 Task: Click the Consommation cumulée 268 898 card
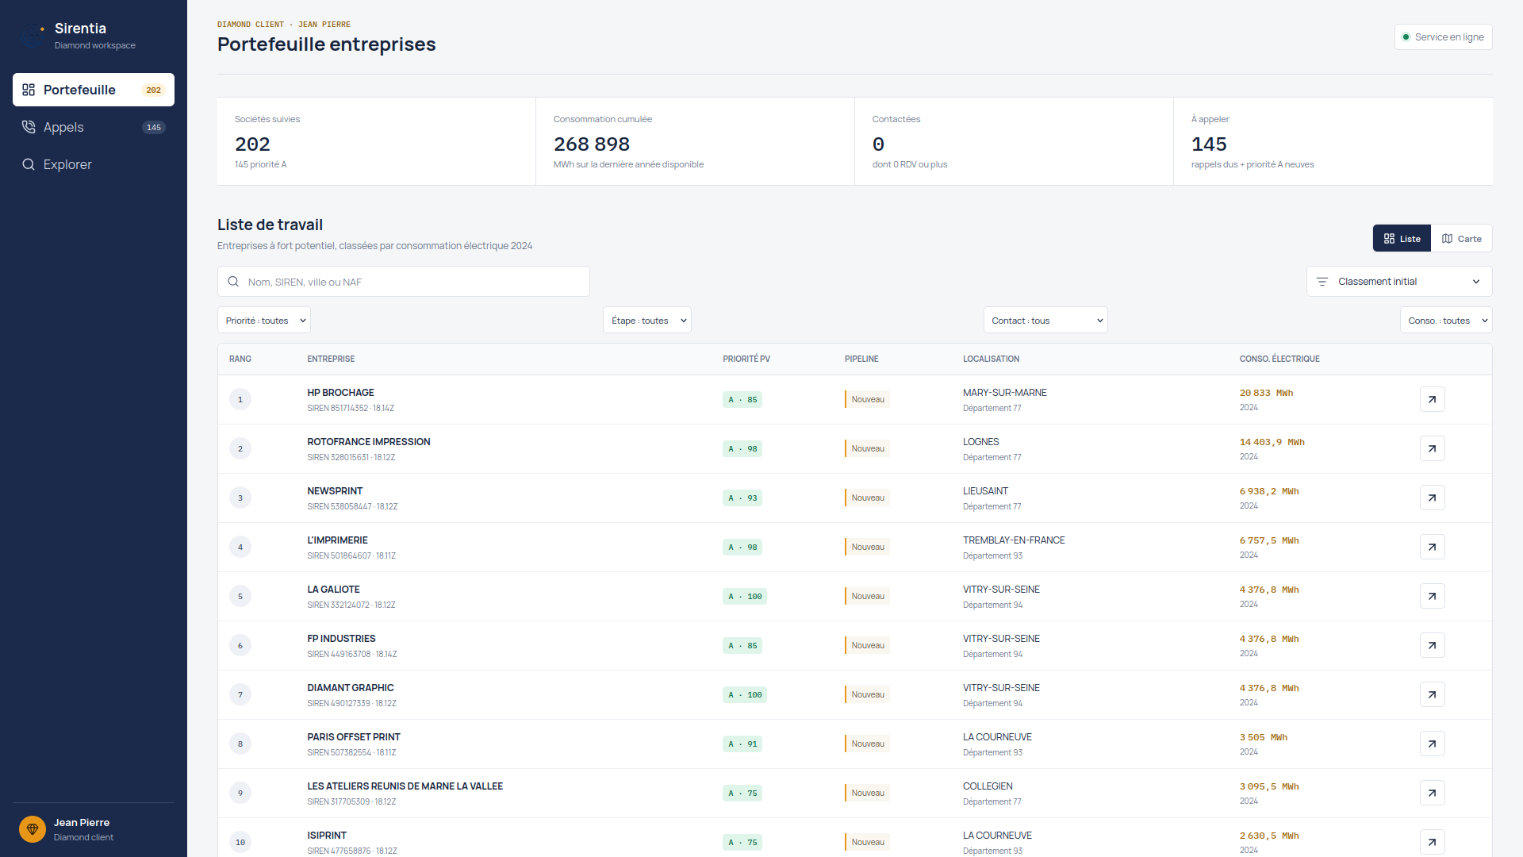coord(695,141)
